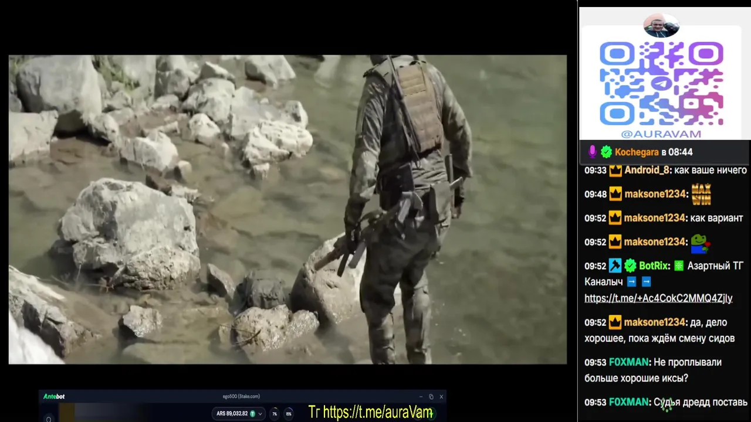This screenshot has height=422, width=751.
Task: Open the ARS 89,032.82 balance dropdown
Action: [239, 413]
